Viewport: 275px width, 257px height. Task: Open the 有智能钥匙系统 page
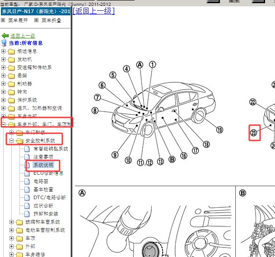pyautogui.click(x=51, y=149)
